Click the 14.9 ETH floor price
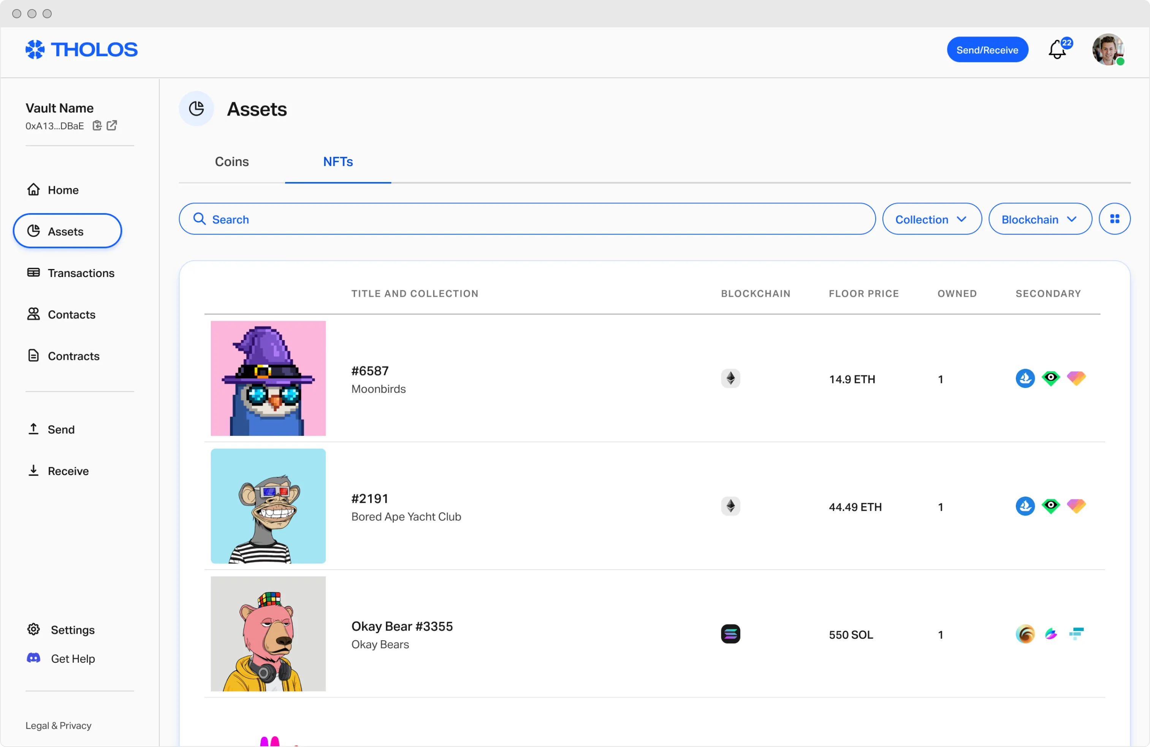This screenshot has width=1150, height=747. pyautogui.click(x=852, y=379)
